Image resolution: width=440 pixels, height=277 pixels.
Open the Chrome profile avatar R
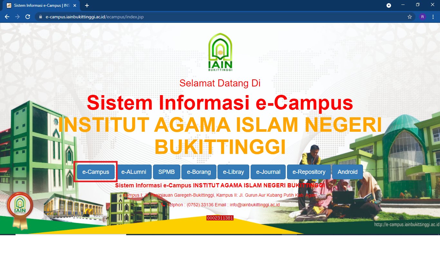[423, 17]
